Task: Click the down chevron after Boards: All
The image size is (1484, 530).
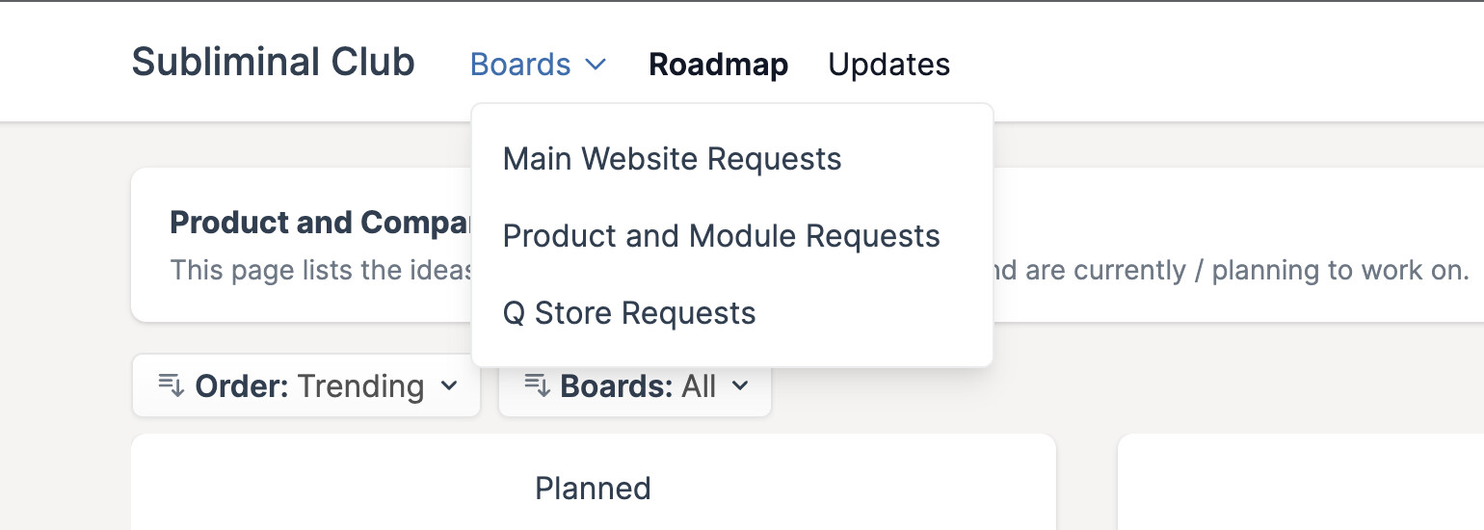Action: click(x=740, y=386)
